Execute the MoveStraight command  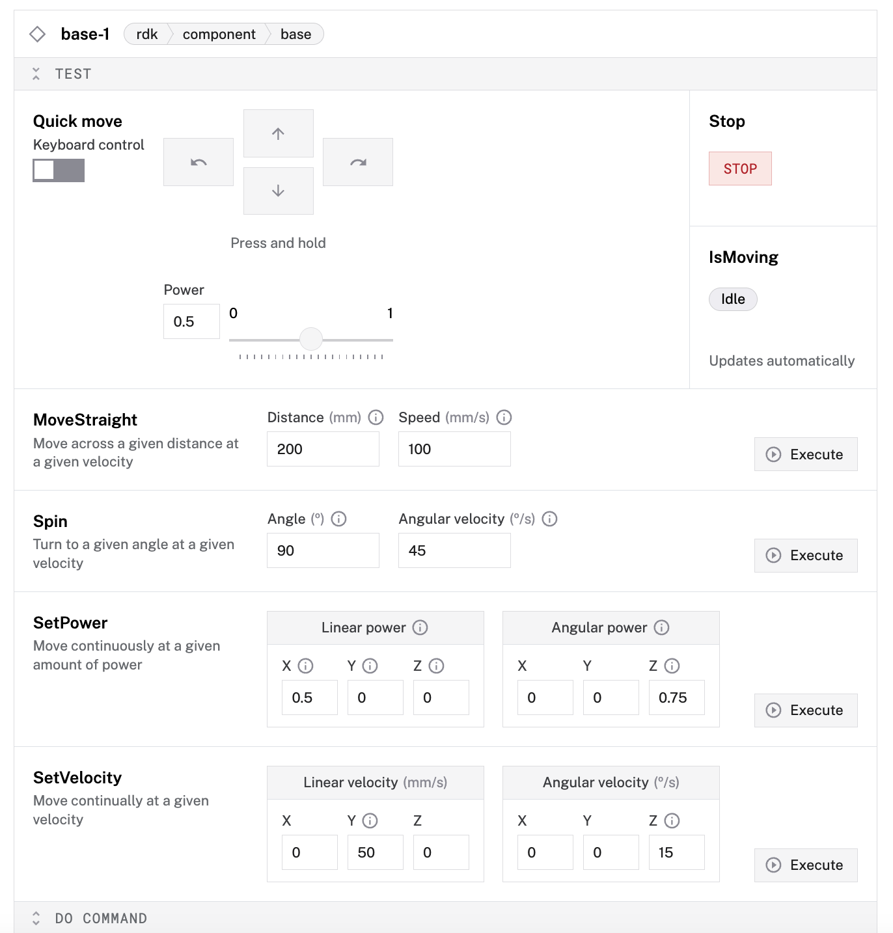coord(805,454)
